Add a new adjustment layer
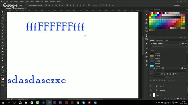The image size is (188, 105). 175,99
